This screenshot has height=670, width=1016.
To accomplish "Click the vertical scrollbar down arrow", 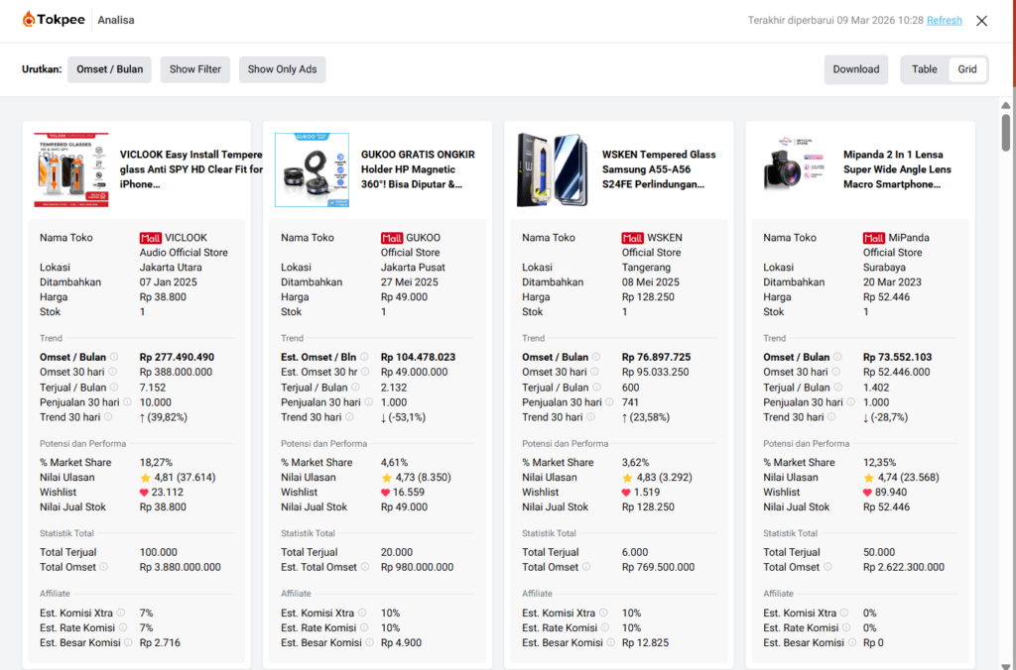I will [x=1006, y=661].
